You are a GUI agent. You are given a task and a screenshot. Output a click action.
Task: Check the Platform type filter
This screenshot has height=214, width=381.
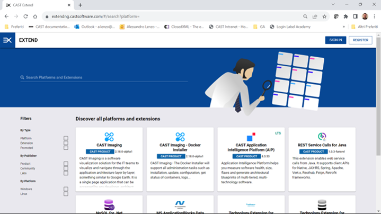point(66,138)
